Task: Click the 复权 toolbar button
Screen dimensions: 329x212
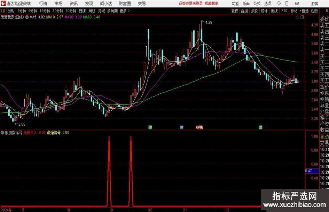Action: 235,11
